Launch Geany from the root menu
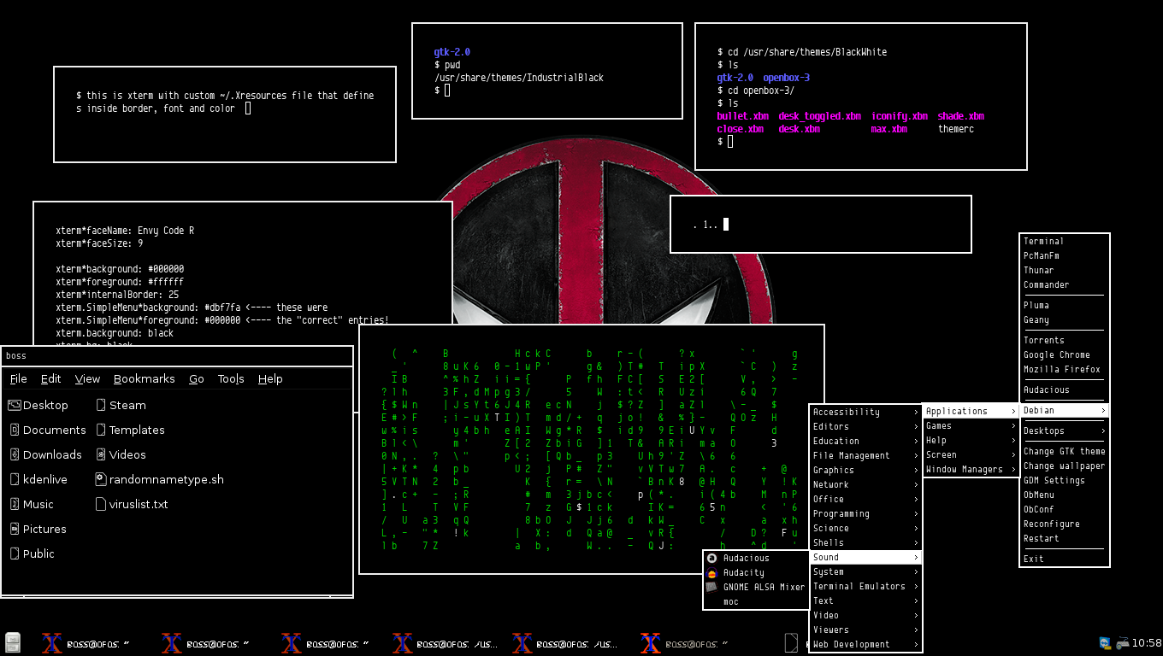The width and height of the screenshot is (1163, 656). (x=1065, y=319)
